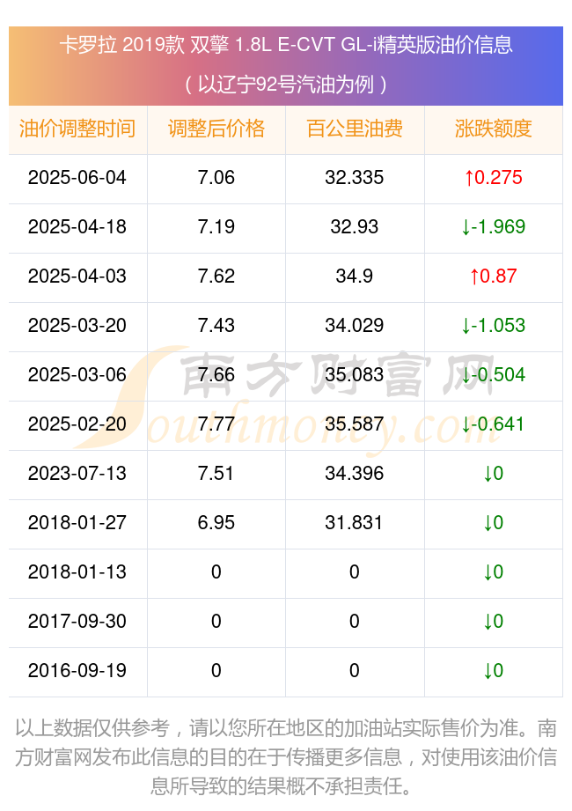Click the green ↓-0.641 change value
Viewport: 572px width, 811px height.
click(494, 424)
